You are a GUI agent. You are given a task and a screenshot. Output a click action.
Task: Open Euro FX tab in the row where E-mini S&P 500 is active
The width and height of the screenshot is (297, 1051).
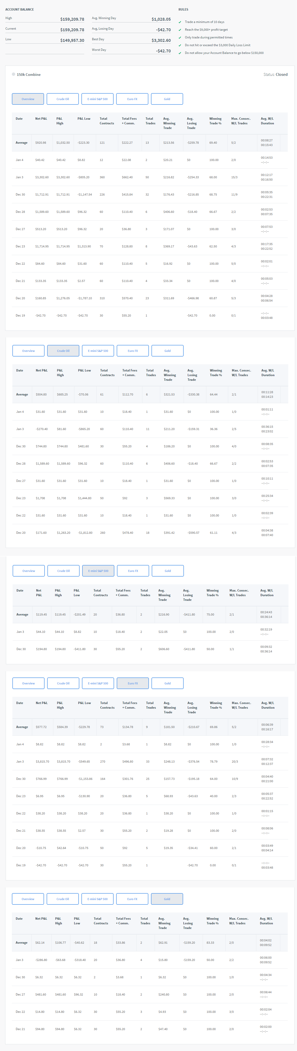[x=133, y=571]
